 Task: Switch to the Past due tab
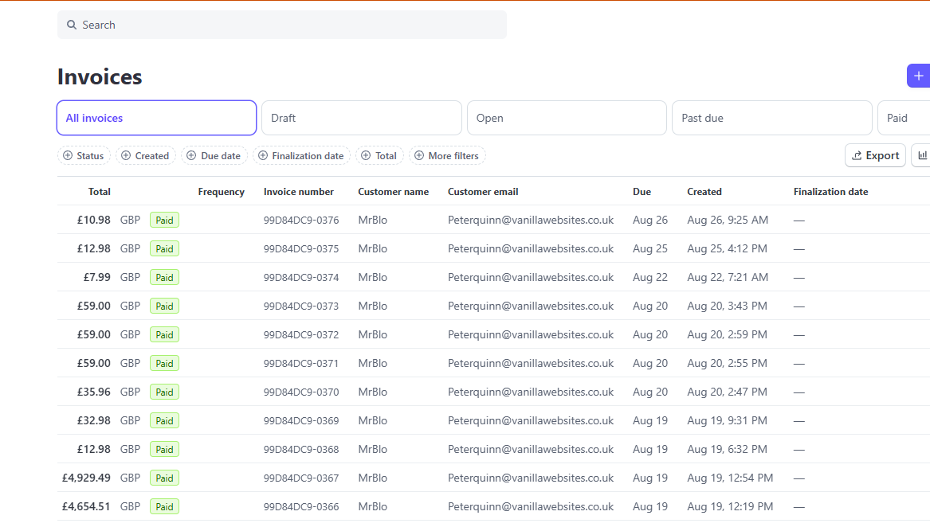click(x=771, y=117)
